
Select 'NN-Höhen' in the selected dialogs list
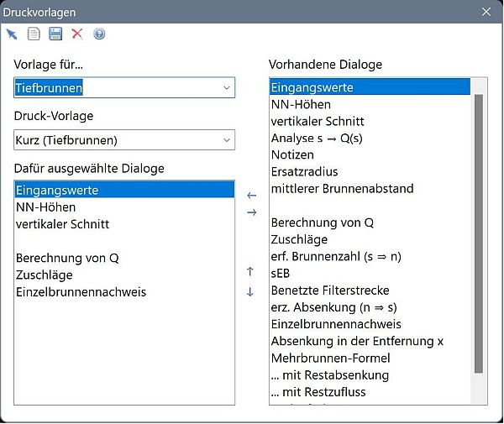[x=45, y=207]
